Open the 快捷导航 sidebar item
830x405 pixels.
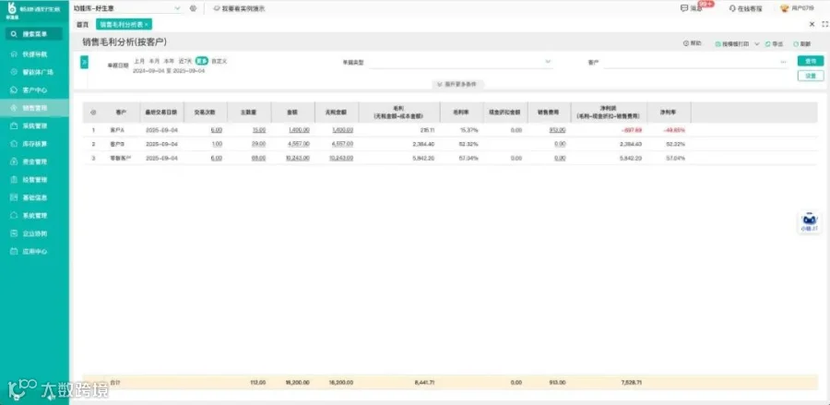pyautogui.click(x=34, y=54)
